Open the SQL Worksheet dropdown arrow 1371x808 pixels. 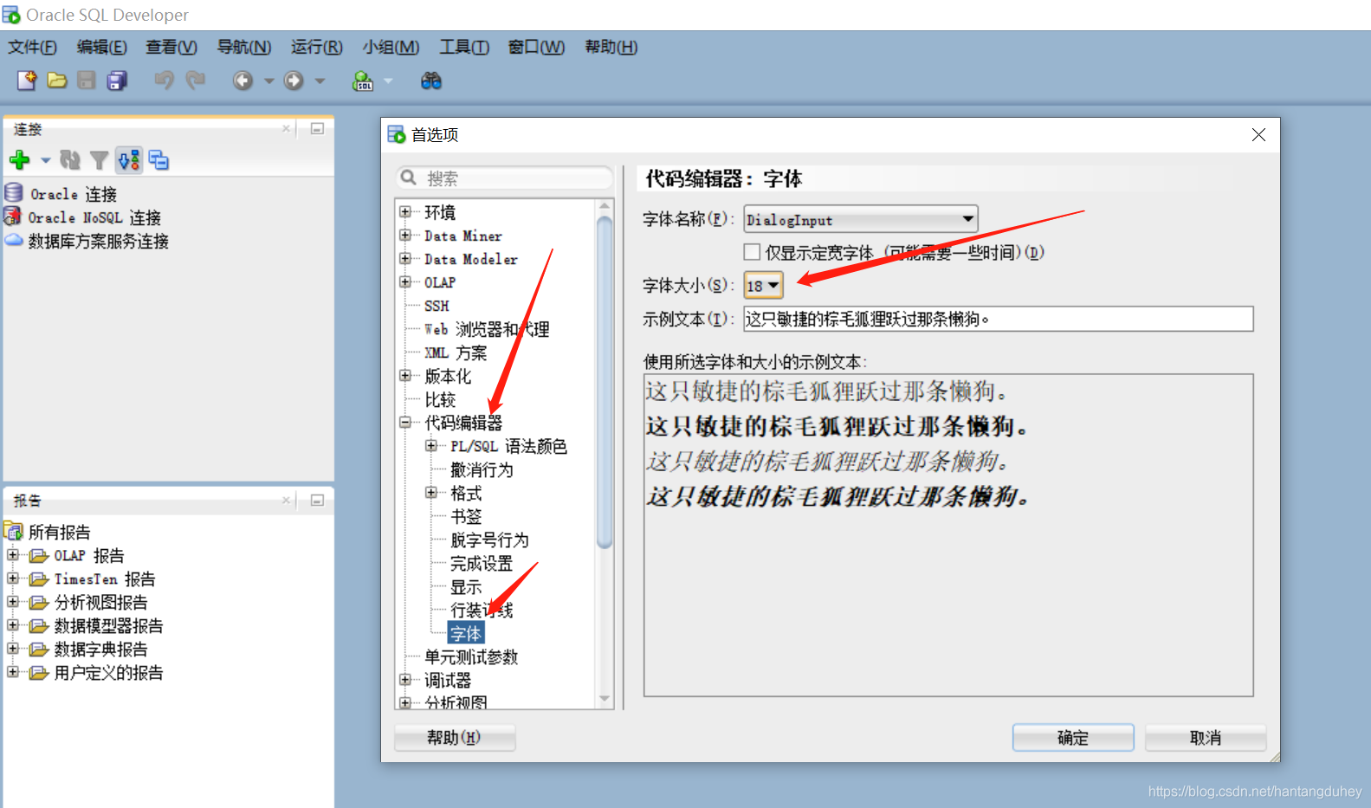click(x=388, y=81)
